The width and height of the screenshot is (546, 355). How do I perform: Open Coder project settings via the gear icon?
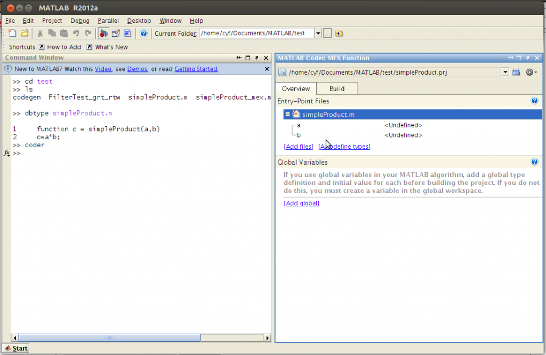[x=531, y=72]
